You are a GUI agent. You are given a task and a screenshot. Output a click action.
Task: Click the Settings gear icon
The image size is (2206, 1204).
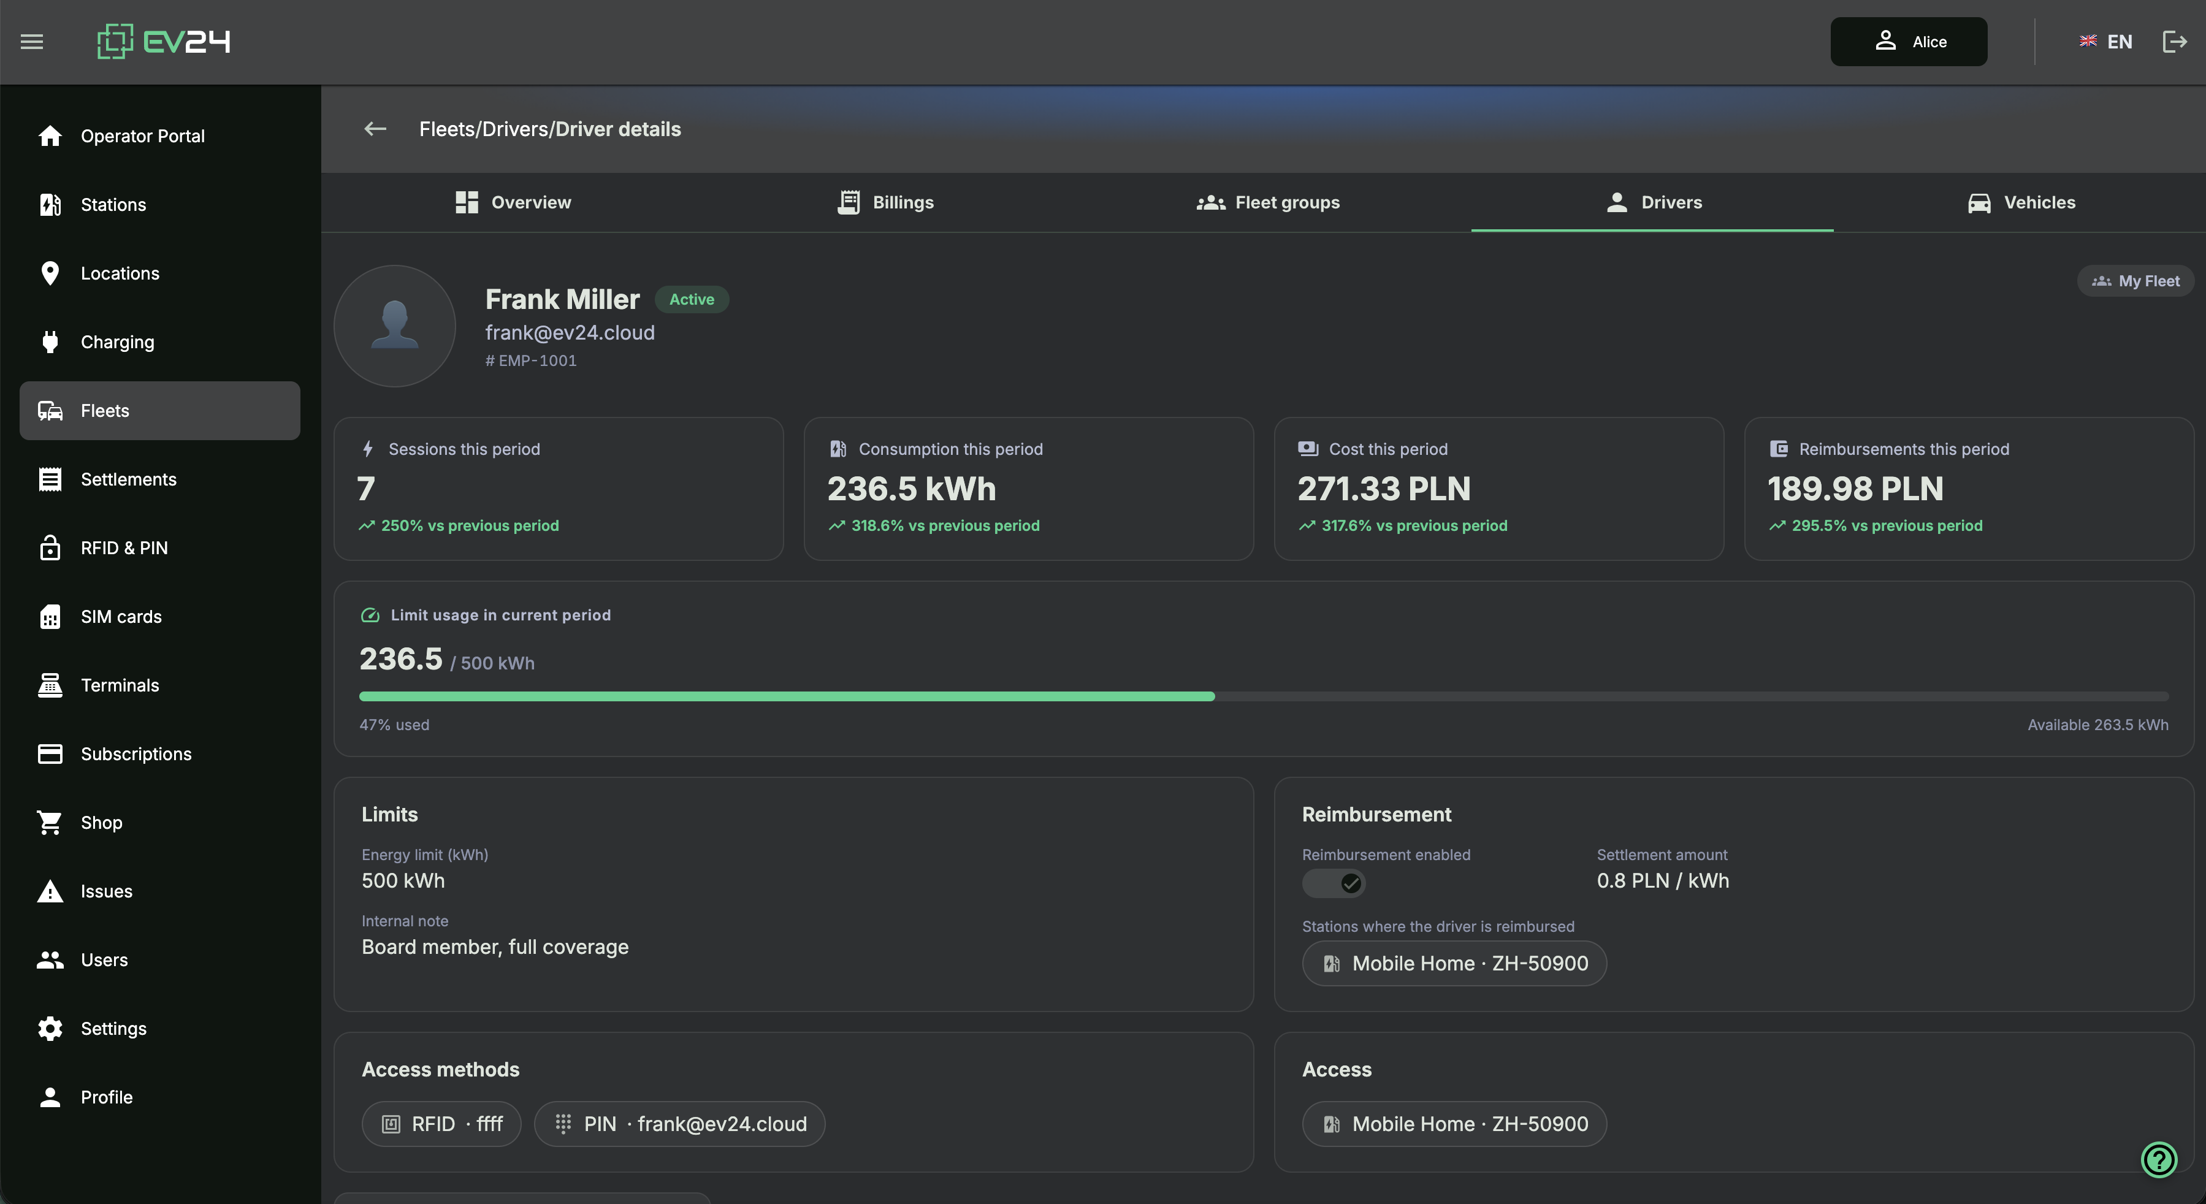click(x=50, y=1029)
